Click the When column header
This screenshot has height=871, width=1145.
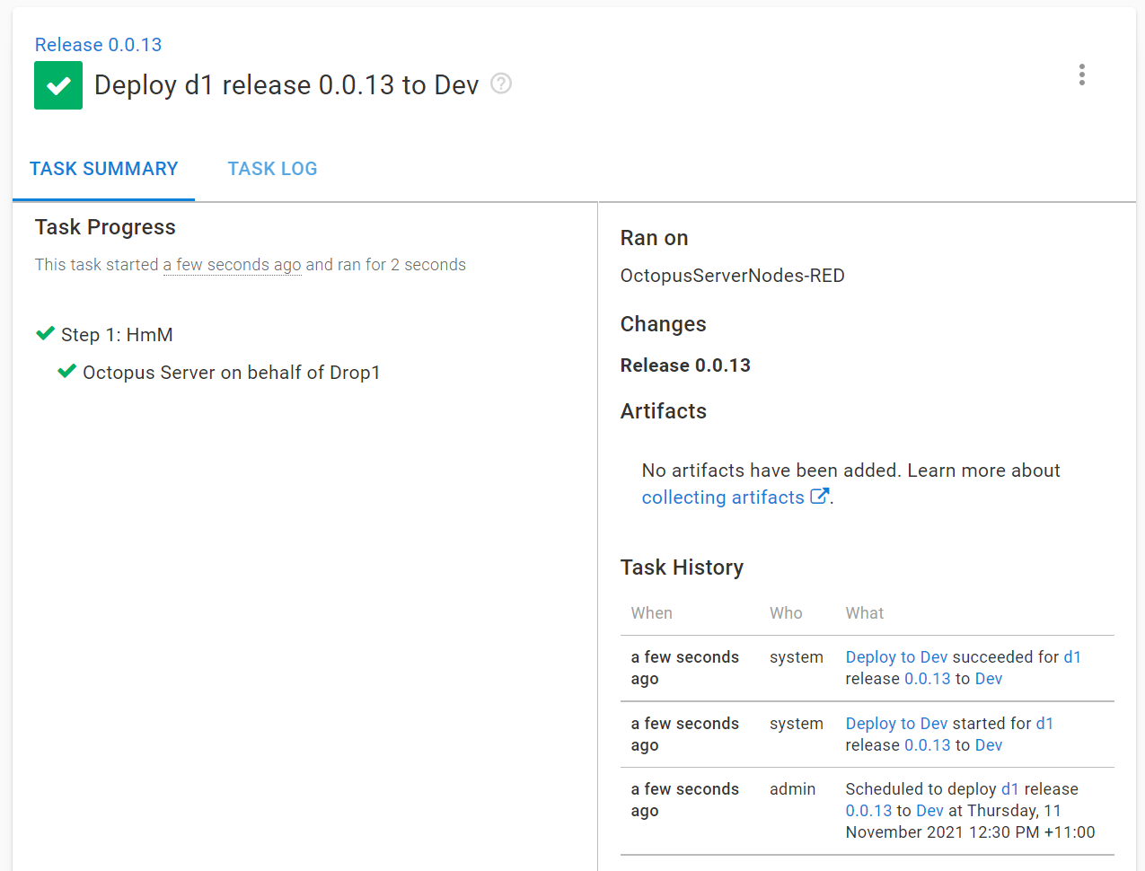coord(652,613)
